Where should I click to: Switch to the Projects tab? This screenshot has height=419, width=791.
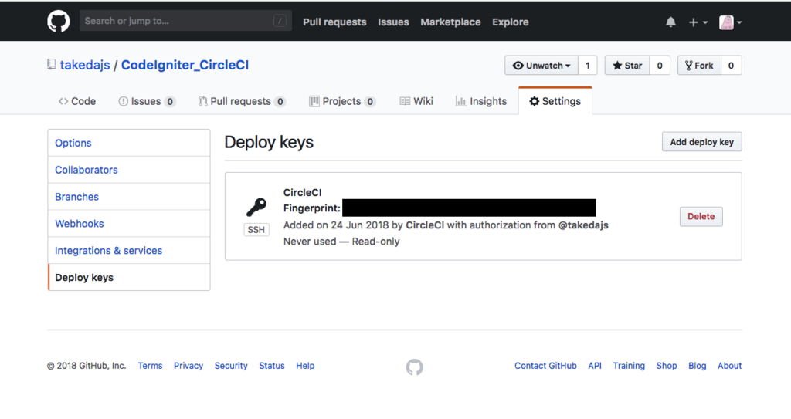tap(342, 101)
